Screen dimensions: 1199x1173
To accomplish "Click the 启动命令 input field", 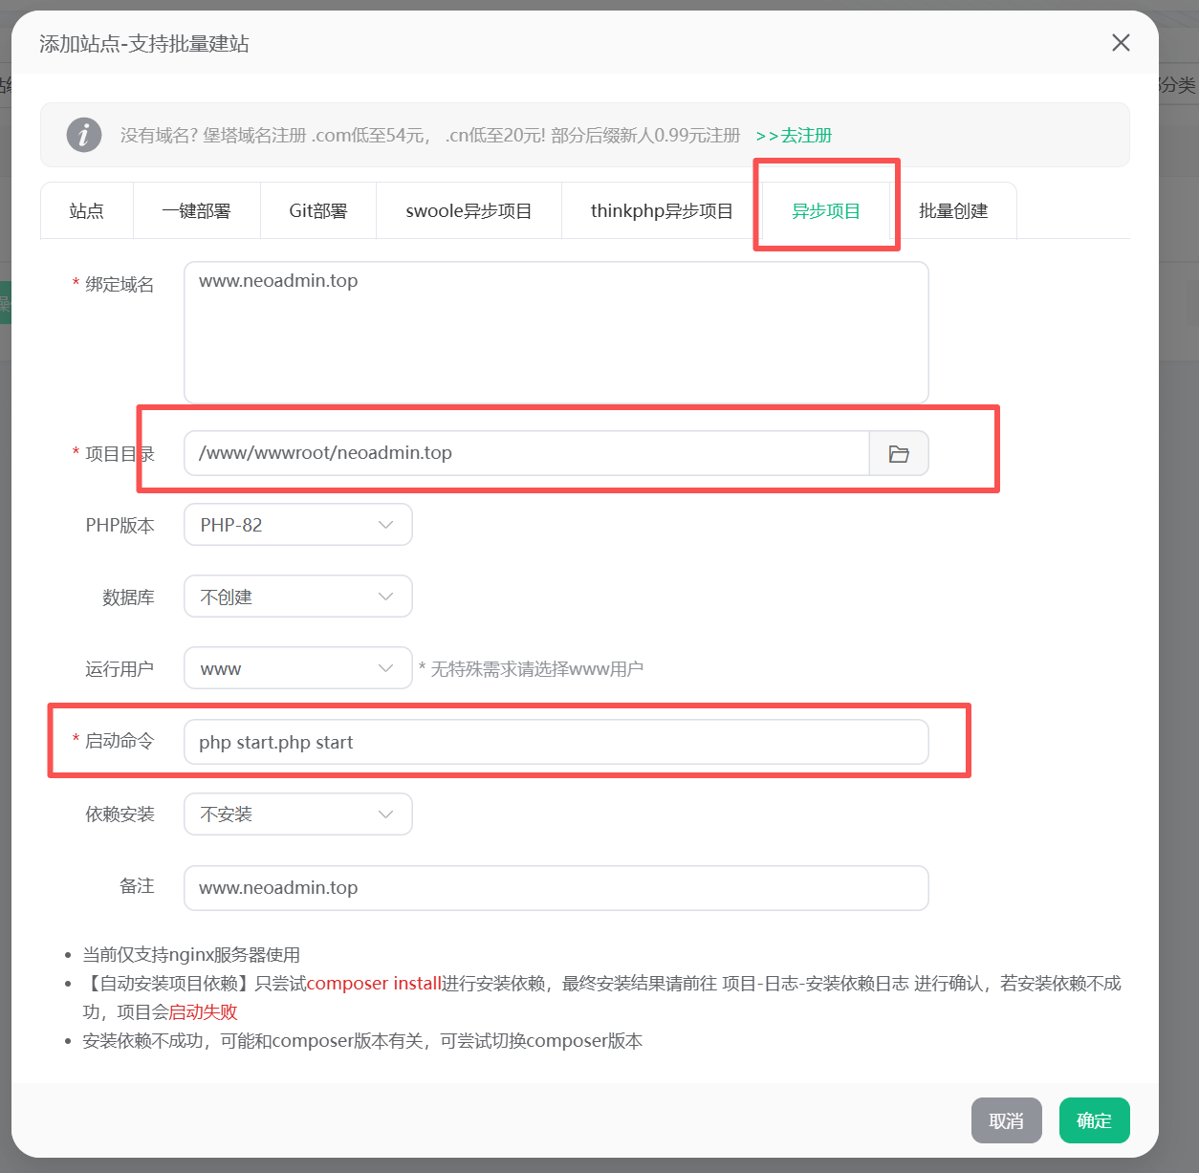I will (x=556, y=742).
